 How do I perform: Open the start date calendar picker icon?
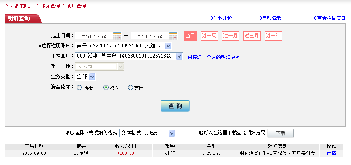tap(117, 36)
